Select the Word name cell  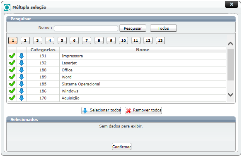point(143,77)
